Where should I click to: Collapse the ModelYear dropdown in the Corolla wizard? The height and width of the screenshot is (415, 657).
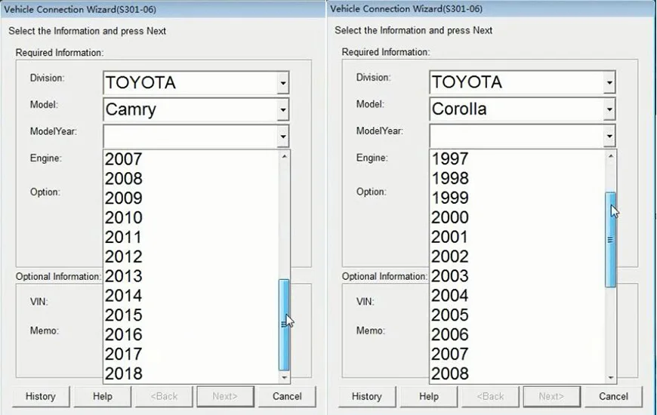[x=609, y=136]
